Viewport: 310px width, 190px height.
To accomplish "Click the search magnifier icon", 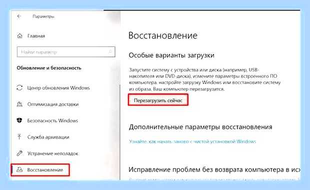I will point(110,52).
